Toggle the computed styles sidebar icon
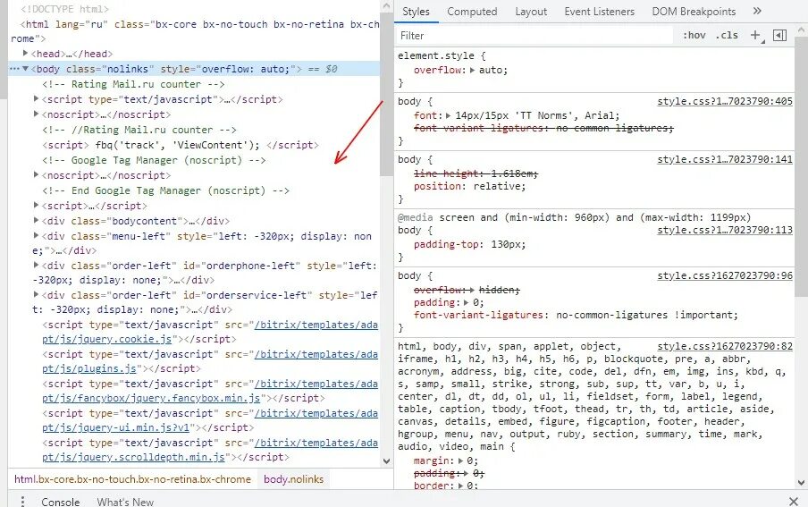 779,35
